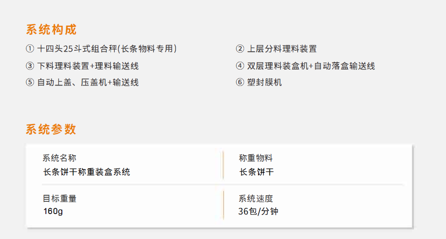
Task: Click the circled number ④ icon
Action: pos(240,66)
